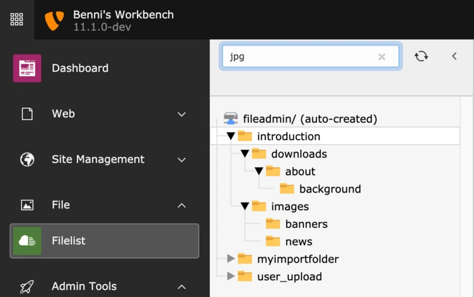Select the about folder label
The image size is (474, 297).
[x=300, y=171]
